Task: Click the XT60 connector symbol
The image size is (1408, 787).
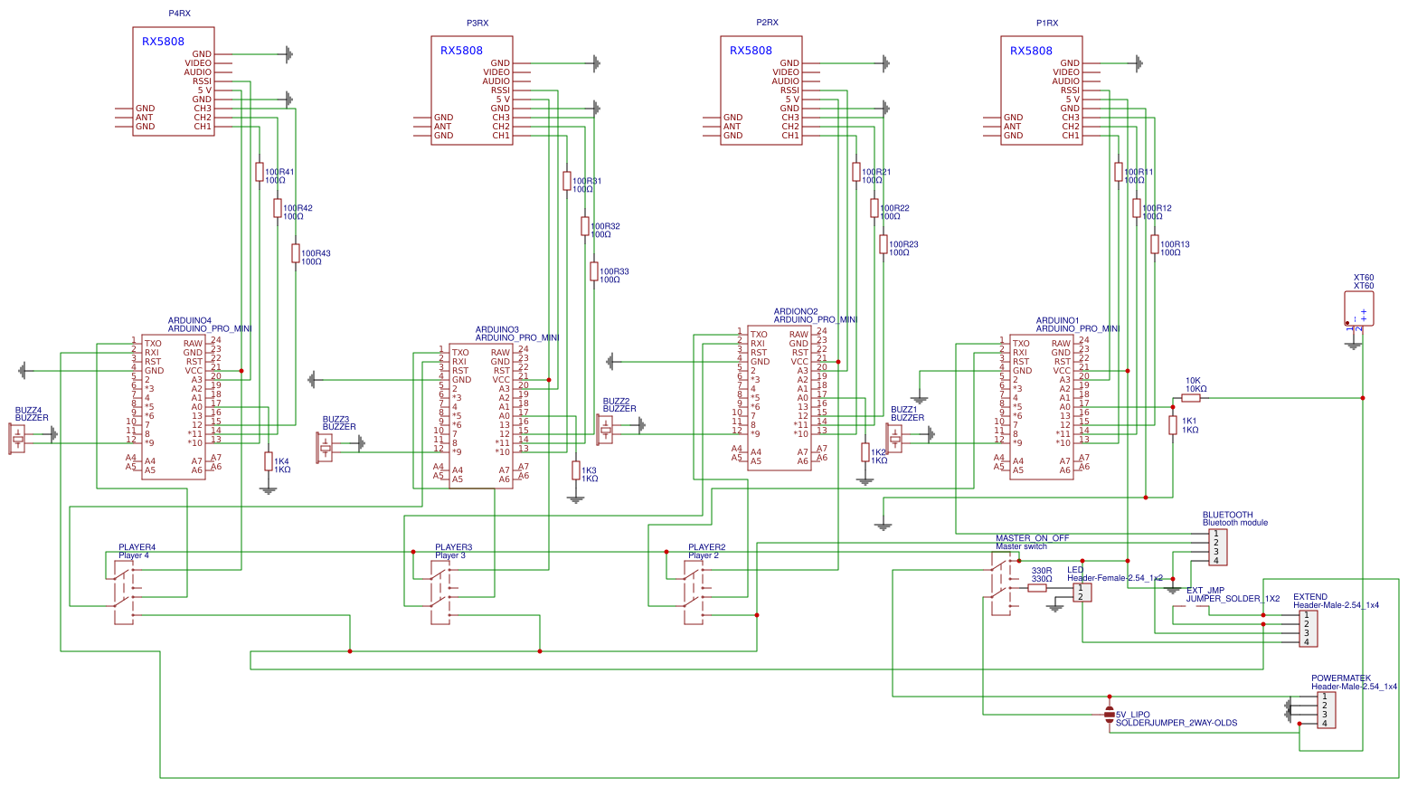Action: 1359,308
